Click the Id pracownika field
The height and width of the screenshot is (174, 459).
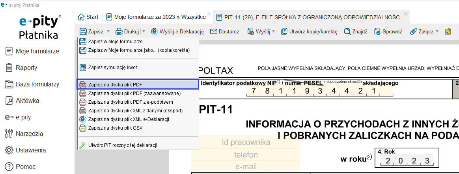[246, 143]
